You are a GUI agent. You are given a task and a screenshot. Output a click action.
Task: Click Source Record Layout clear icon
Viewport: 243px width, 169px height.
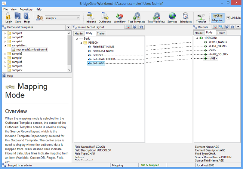(x=128, y=27)
